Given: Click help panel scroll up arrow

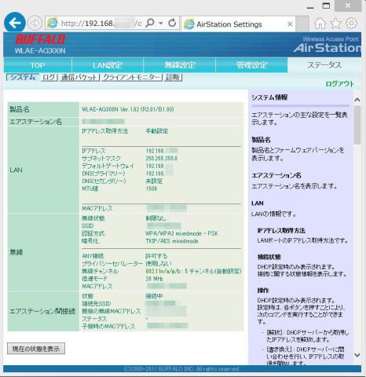Looking at the screenshot, I should coord(357,100).
